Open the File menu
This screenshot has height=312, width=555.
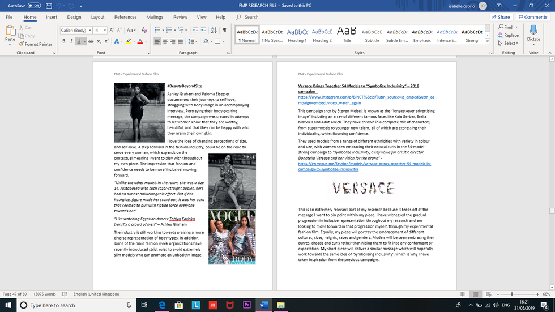(9, 17)
